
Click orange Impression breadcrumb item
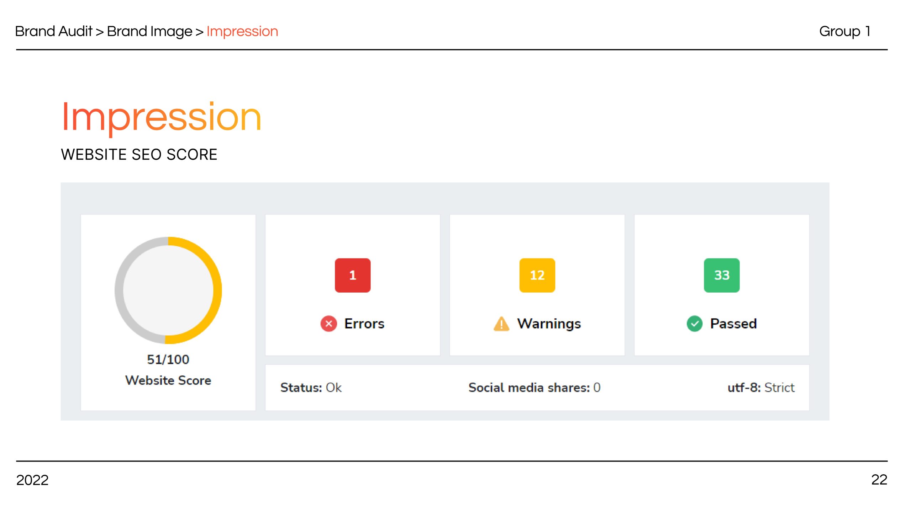(242, 31)
